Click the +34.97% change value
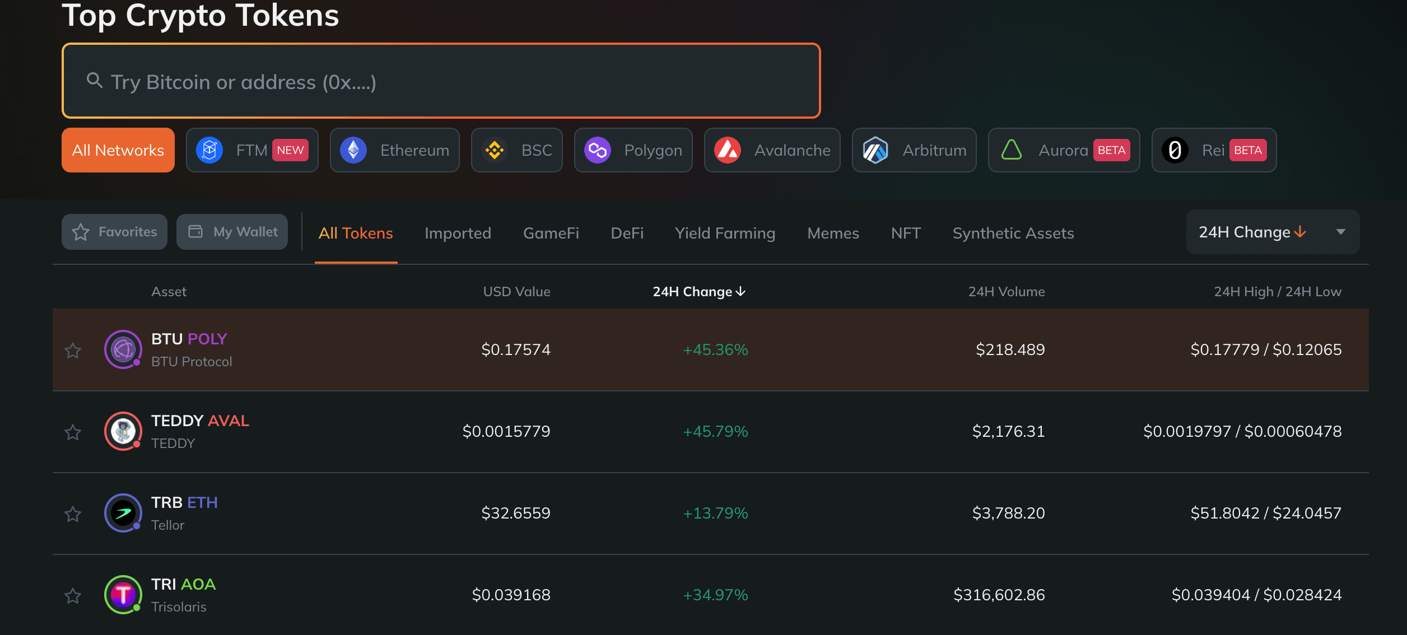Viewport: 1407px width, 635px height. point(715,595)
